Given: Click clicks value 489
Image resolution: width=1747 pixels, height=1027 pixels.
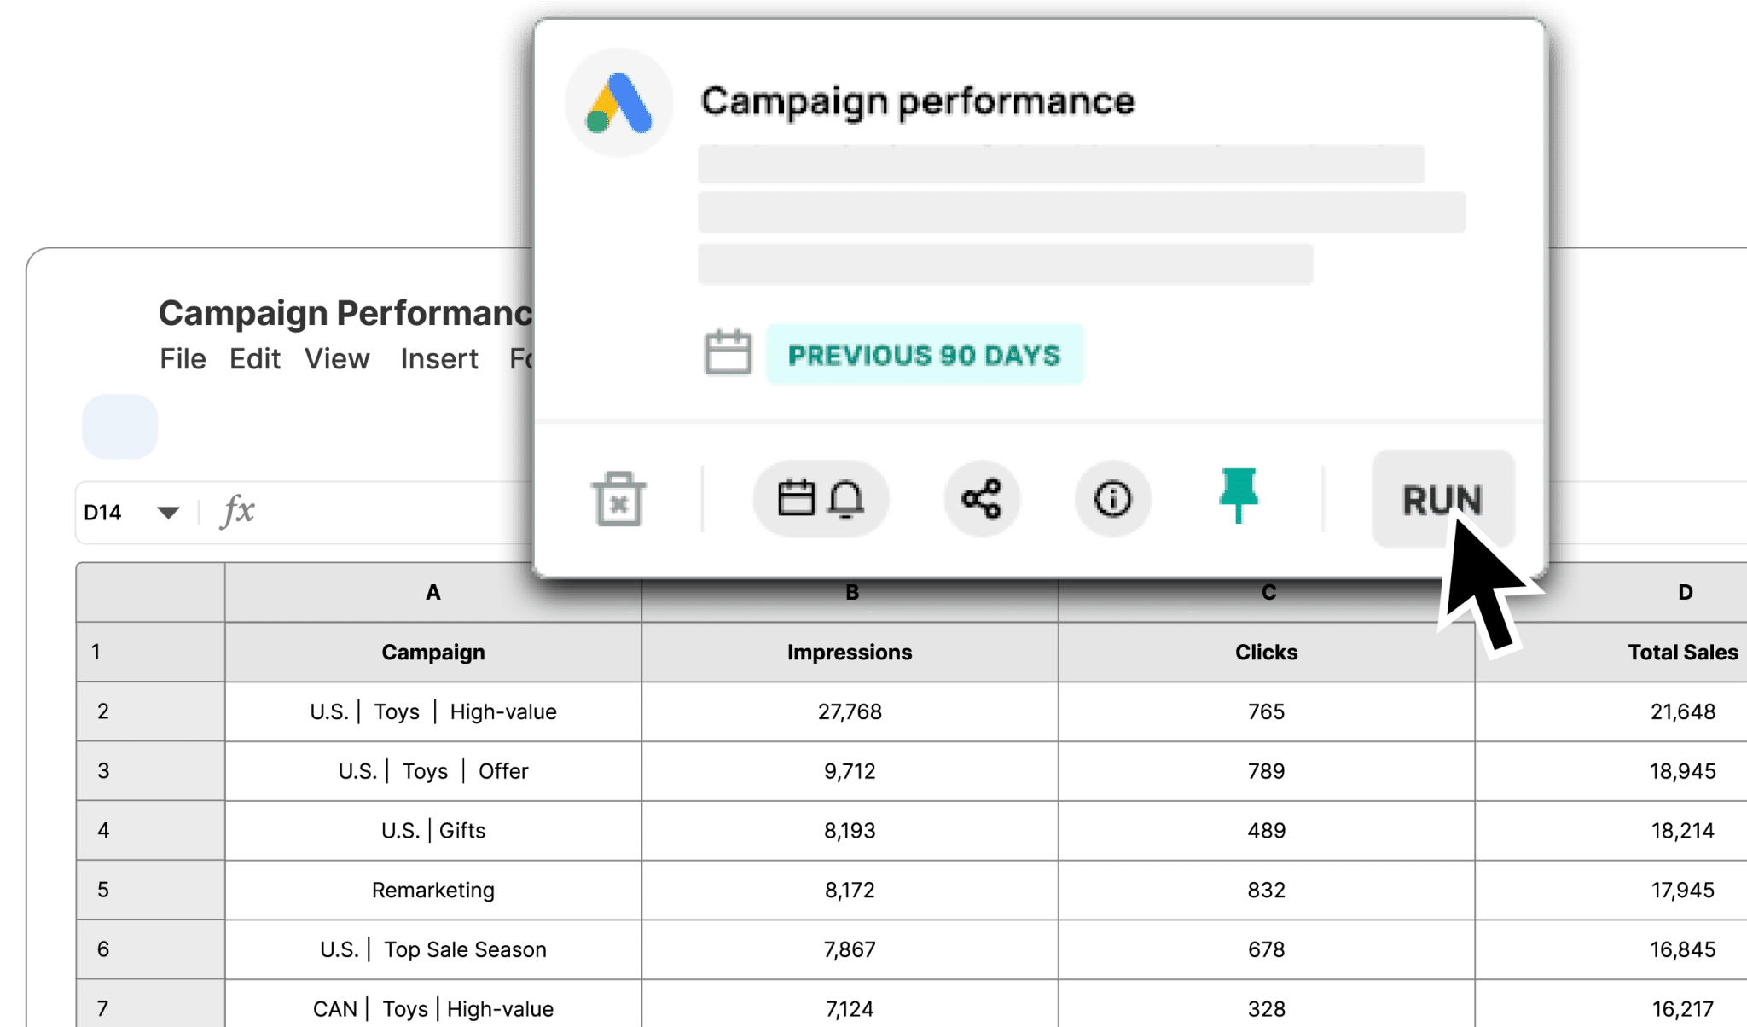Looking at the screenshot, I should coord(1267,830).
